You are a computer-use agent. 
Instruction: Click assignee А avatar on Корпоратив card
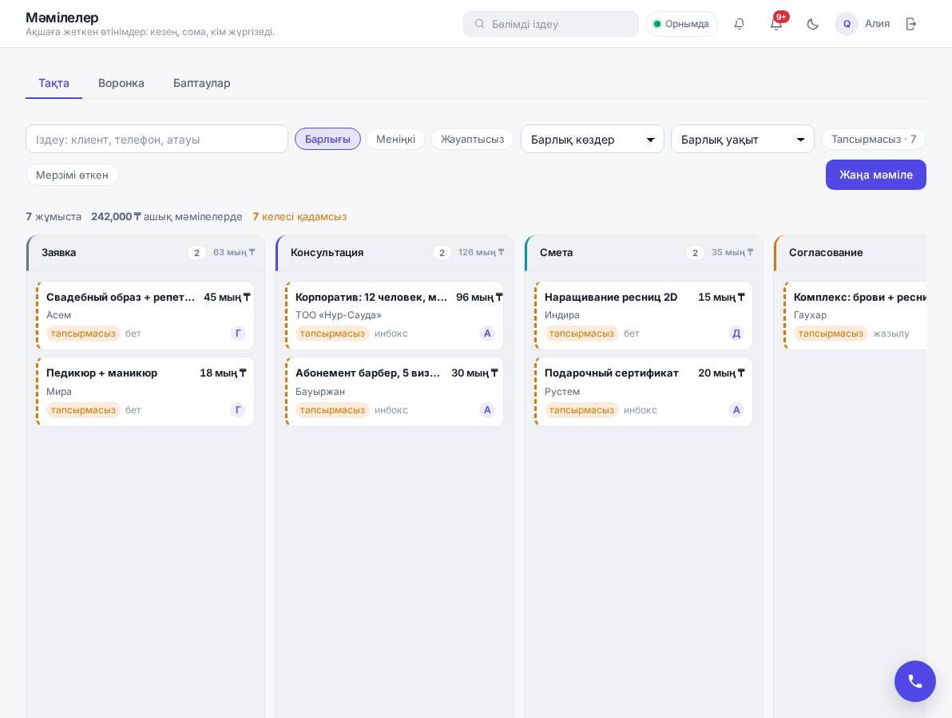pos(487,333)
